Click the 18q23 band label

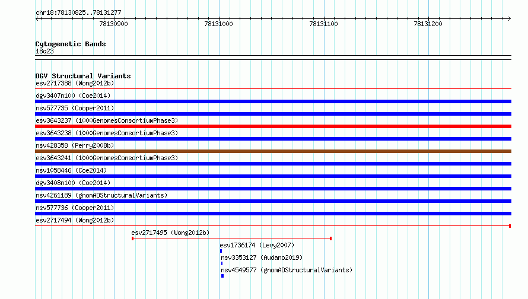pyautogui.click(x=44, y=51)
